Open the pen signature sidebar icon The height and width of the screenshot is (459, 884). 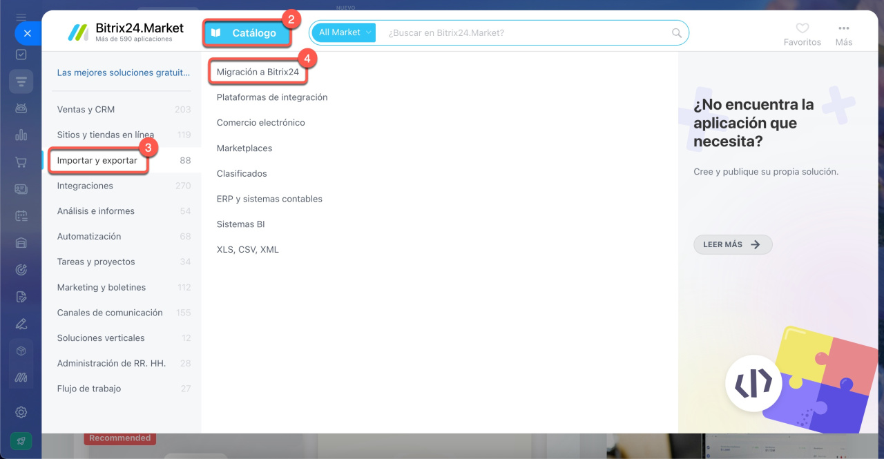point(21,324)
